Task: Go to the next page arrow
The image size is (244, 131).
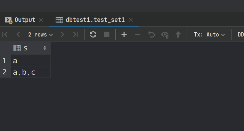Action: [x=63, y=34]
